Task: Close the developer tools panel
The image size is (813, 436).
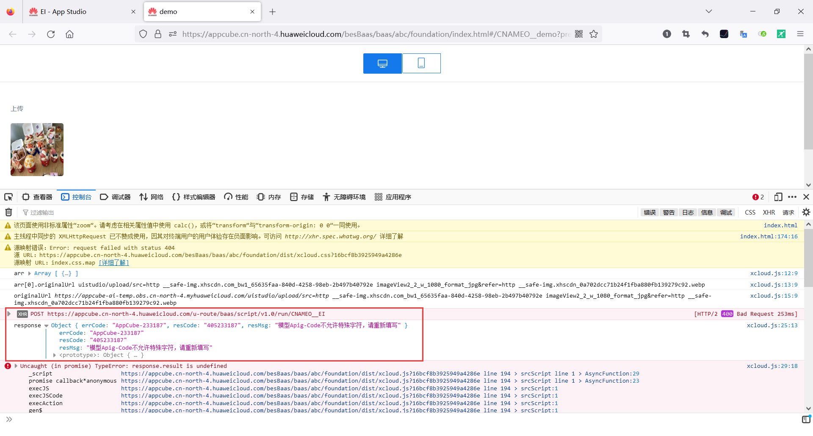Action: (x=806, y=197)
